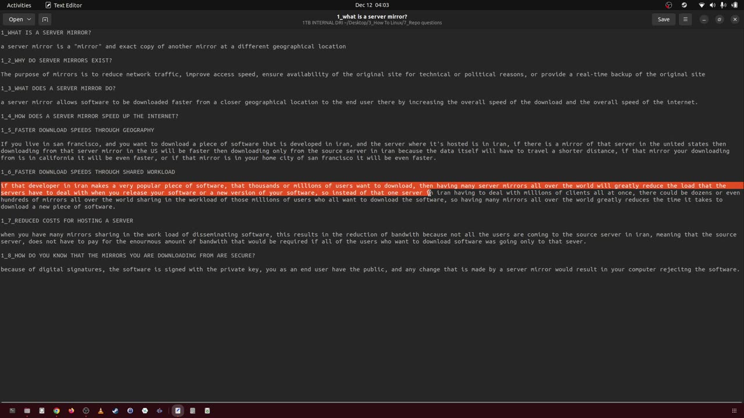Image resolution: width=744 pixels, height=418 pixels.
Task: Open the white disk icon beside Files
Action: click(x=42, y=410)
